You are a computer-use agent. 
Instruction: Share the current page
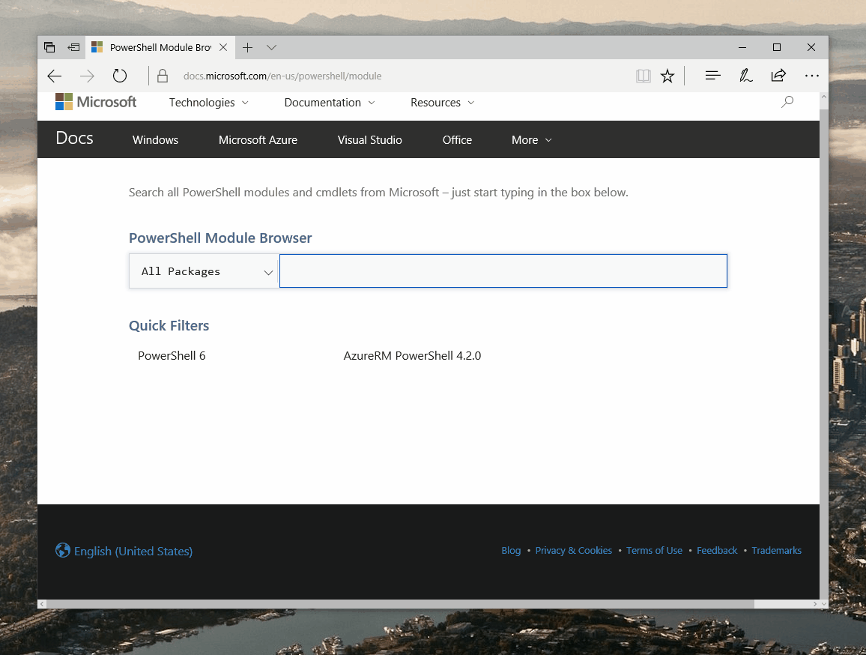point(778,76)
